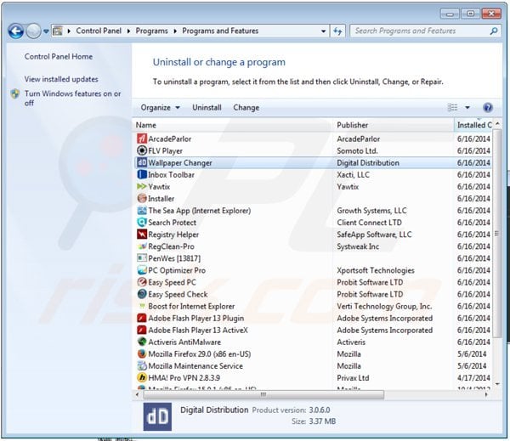Click Programs and Features breadcrumb
This screenshot has height=441, width=510.
pyautogui.click(x=220, y=31)
